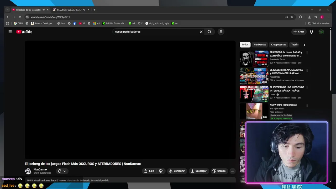Screen dimensions: 336x189
Task: Bookmark this page with the star icon
Action: click(x=292, y=17)
